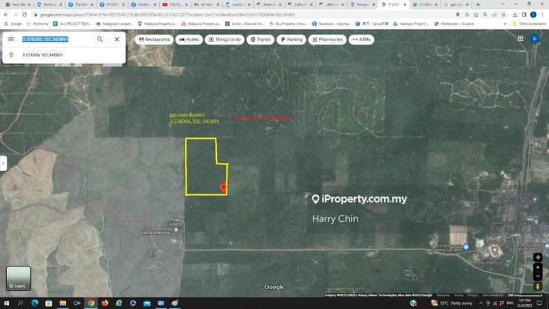Click the search magnifier icon
549x309 pixels.
(x=100, y=39)
